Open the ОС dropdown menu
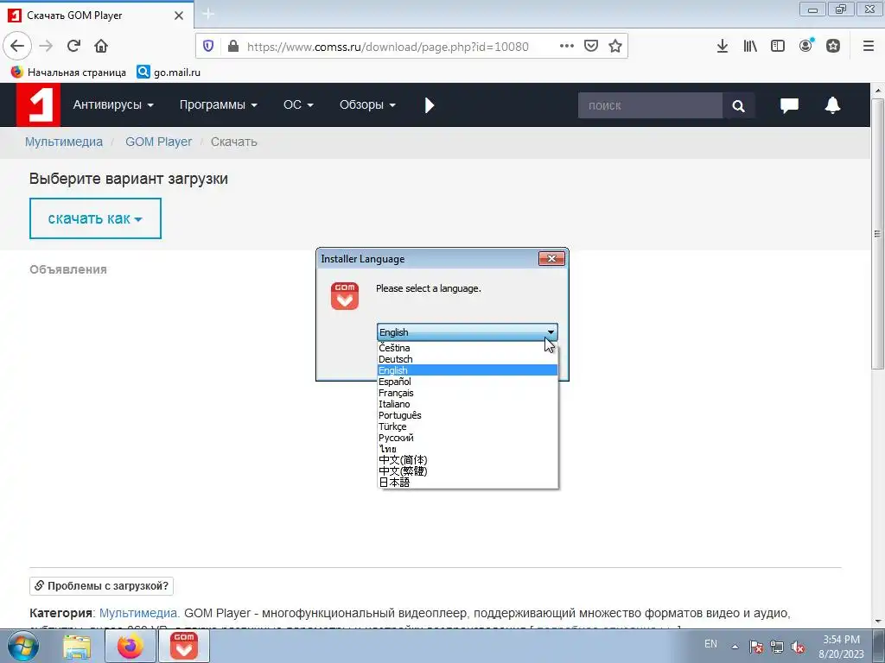This screenshot has width=885, height=663. tap(298, 104)
